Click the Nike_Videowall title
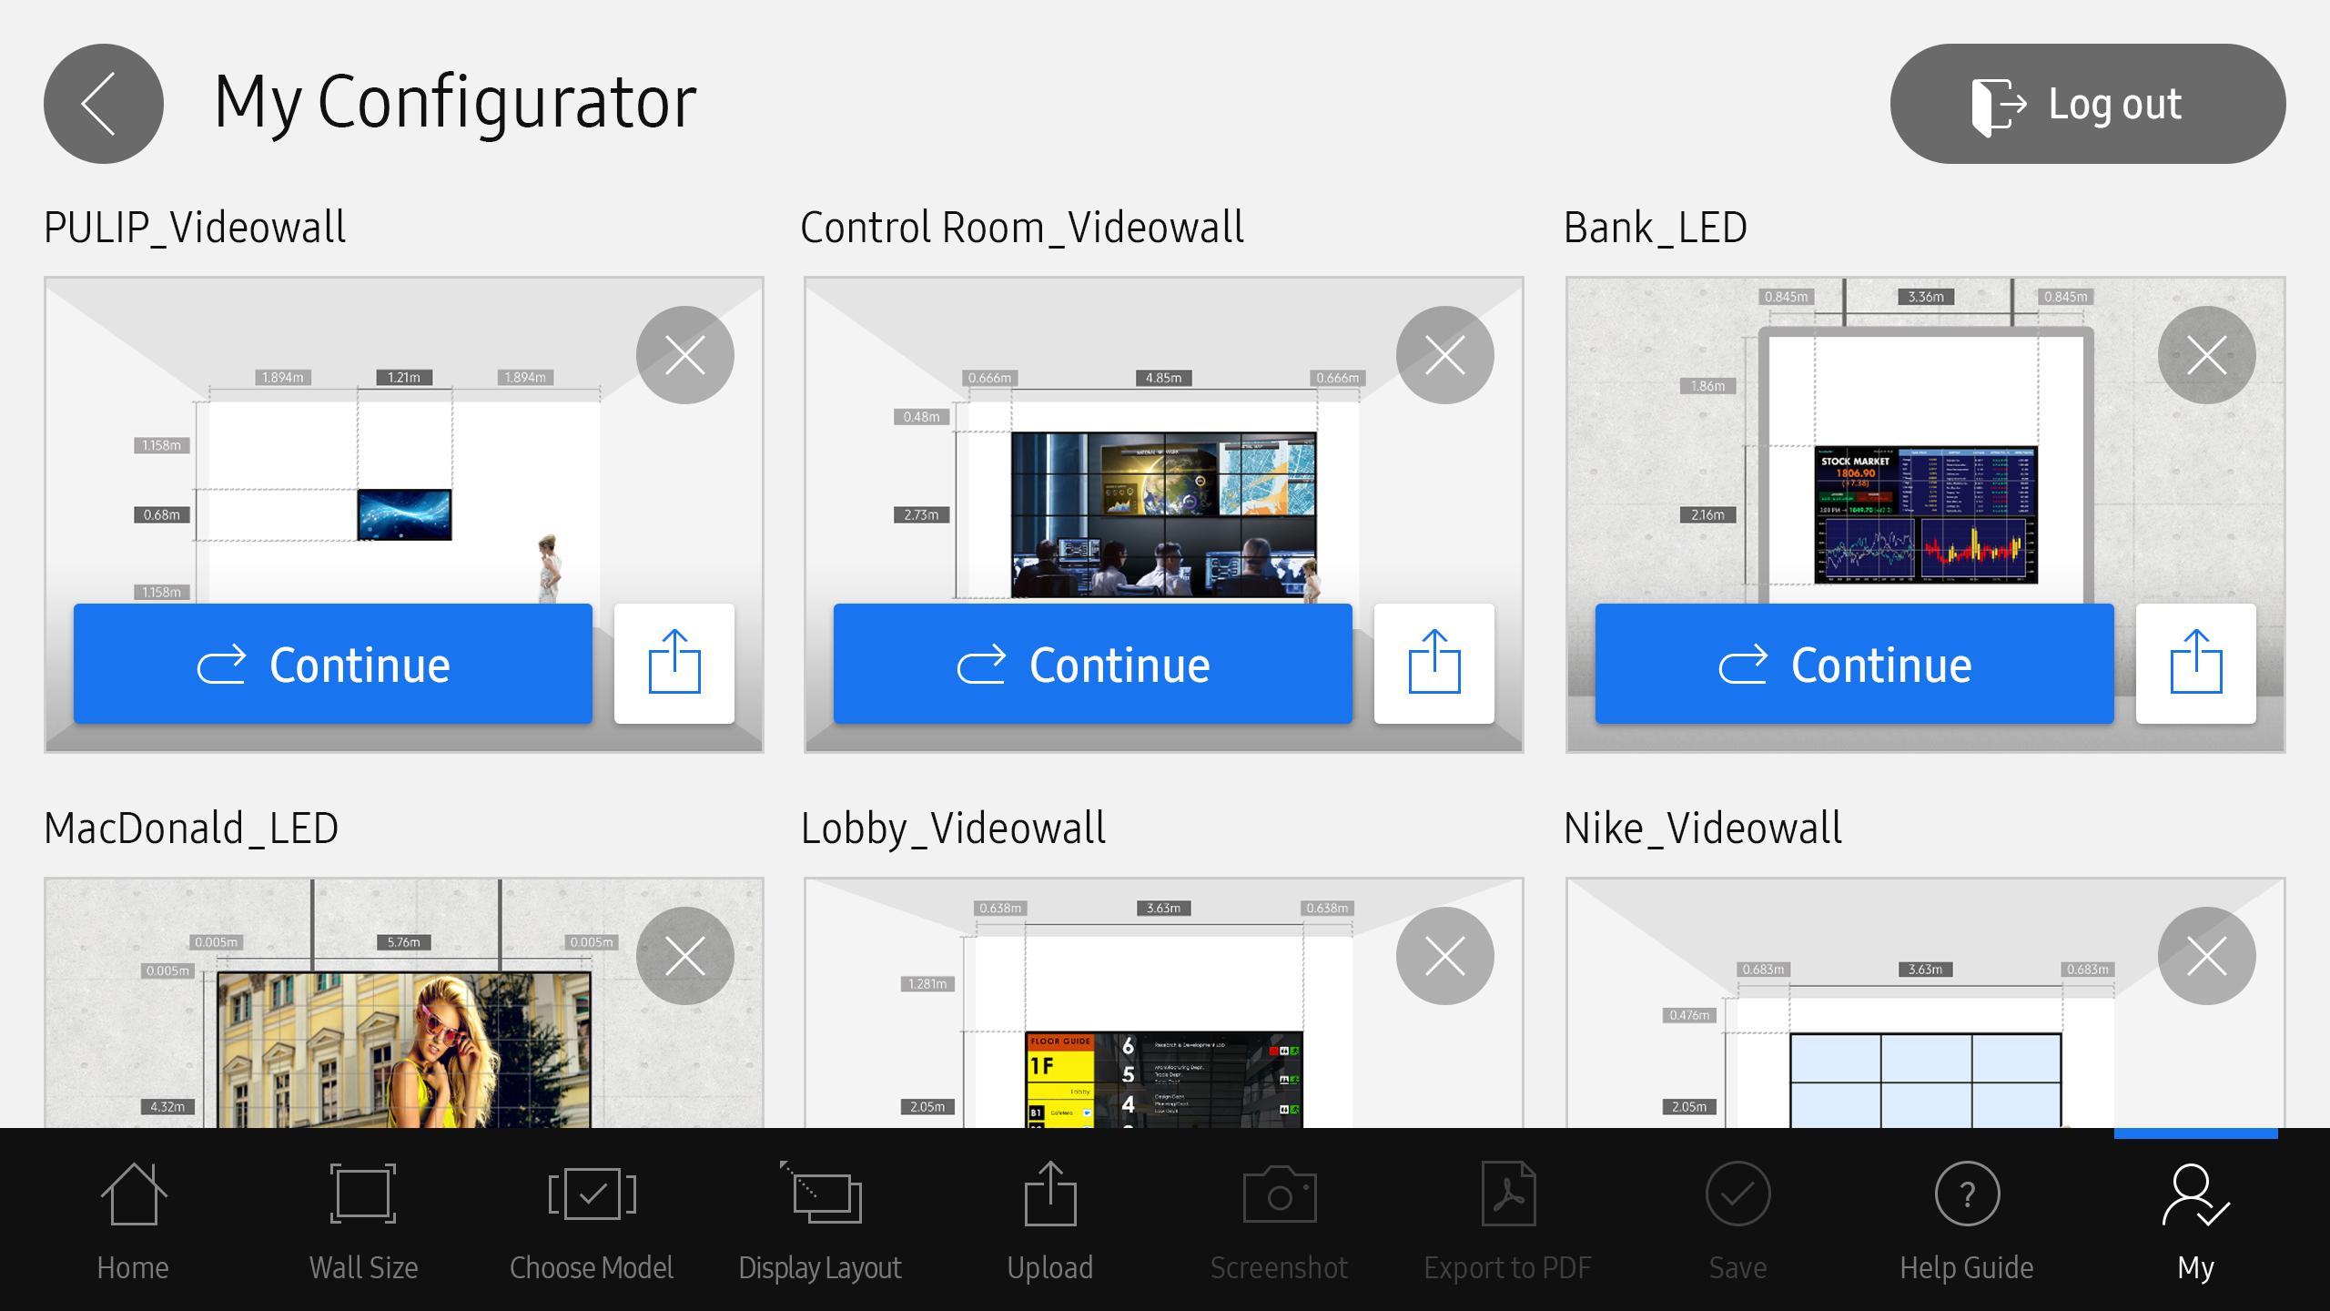The height and width of the screenshot is (1311, 2330). pos(1703,828)
